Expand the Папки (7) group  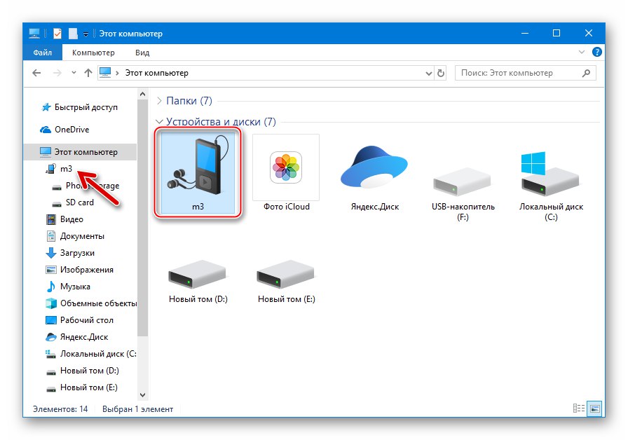pos(159,100)
